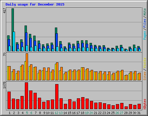Click green weekend day label 27
This screenshot has width=148, height=116.
[121, 113]
